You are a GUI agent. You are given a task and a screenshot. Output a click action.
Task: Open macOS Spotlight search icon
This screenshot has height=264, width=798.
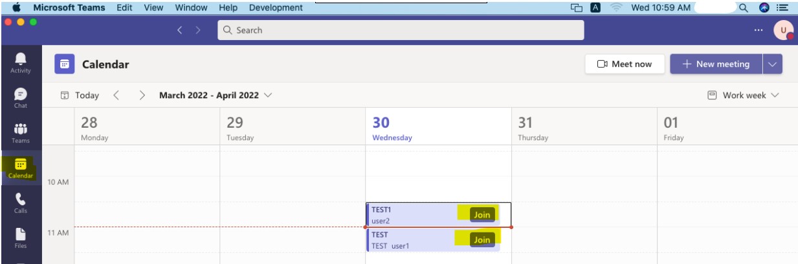[x=744, y=8]
